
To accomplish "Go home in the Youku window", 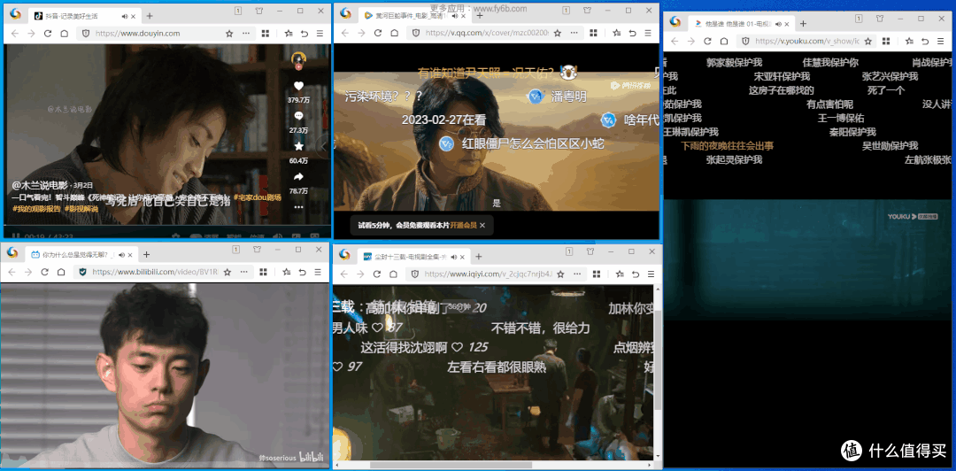I will 724,41.
